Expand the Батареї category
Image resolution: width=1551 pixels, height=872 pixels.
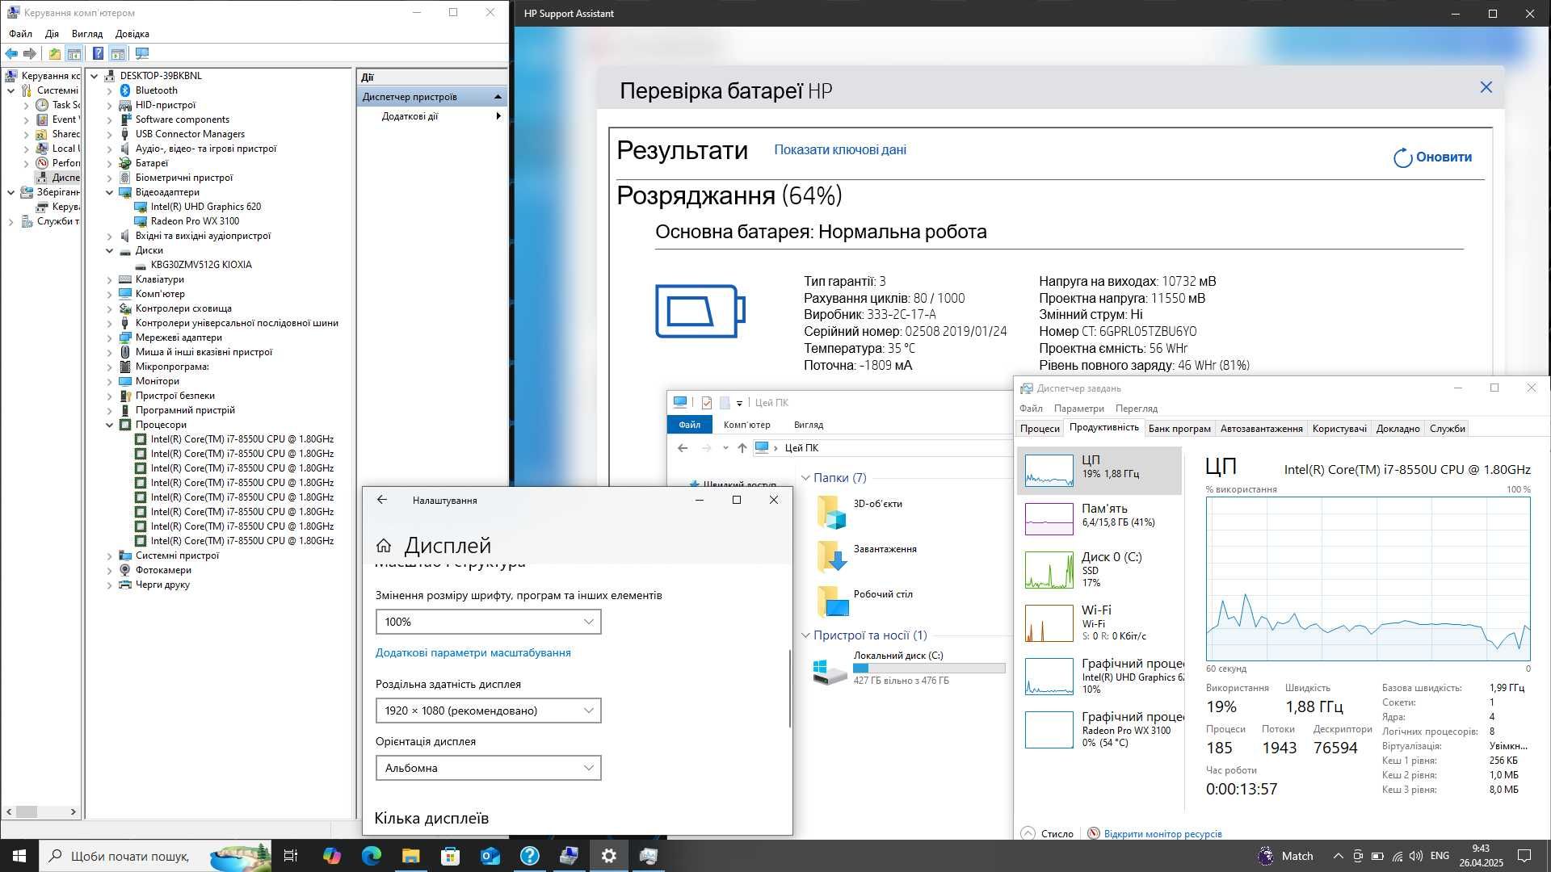[110, 163]
